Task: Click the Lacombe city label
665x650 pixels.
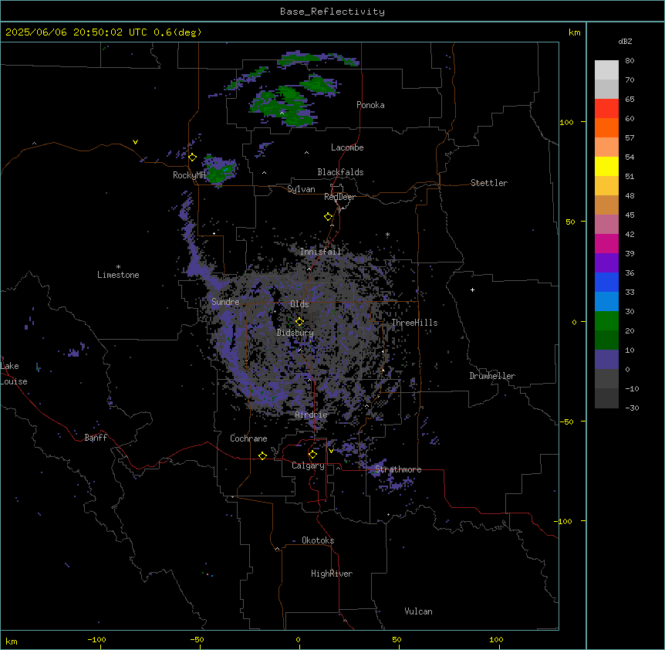Action: 347,147
